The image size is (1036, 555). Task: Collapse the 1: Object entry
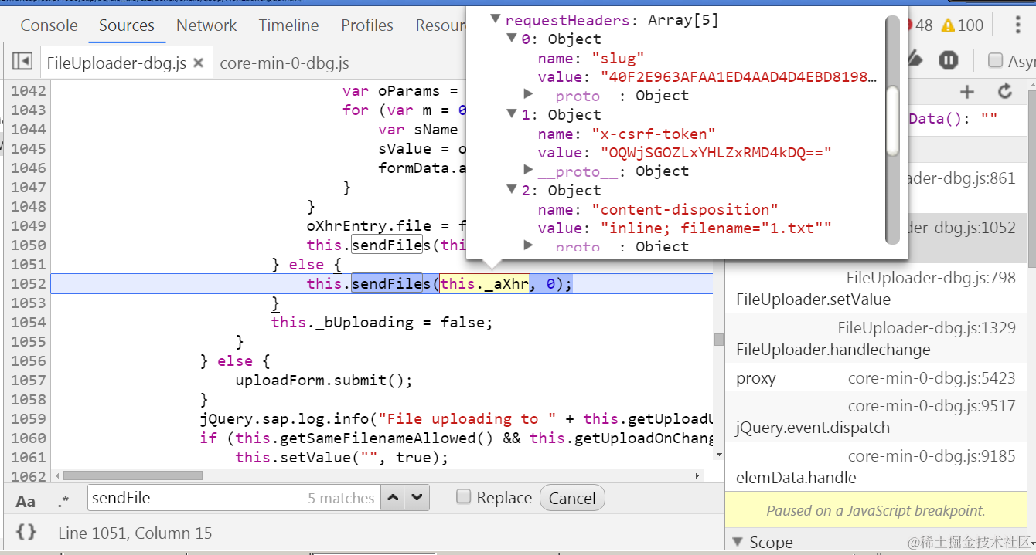512,113
